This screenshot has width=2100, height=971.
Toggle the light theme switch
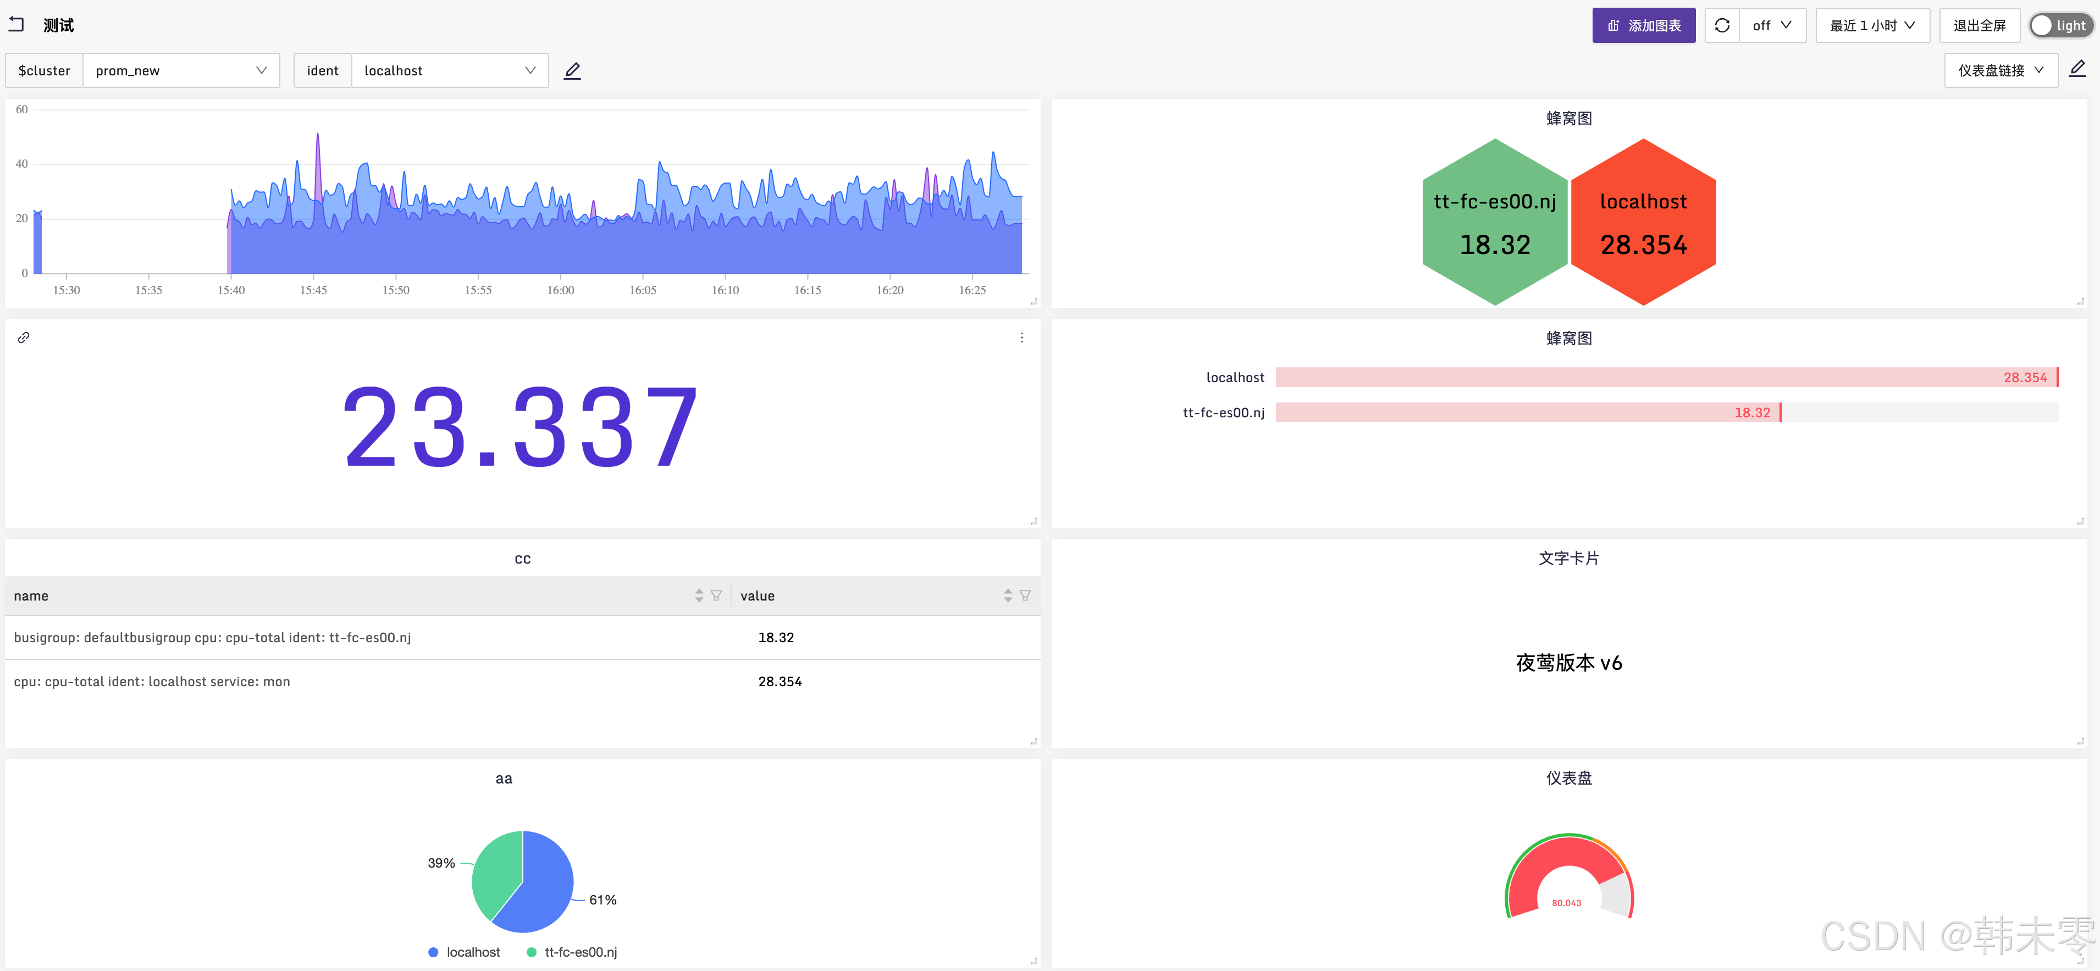click(x=2061, y=25)
